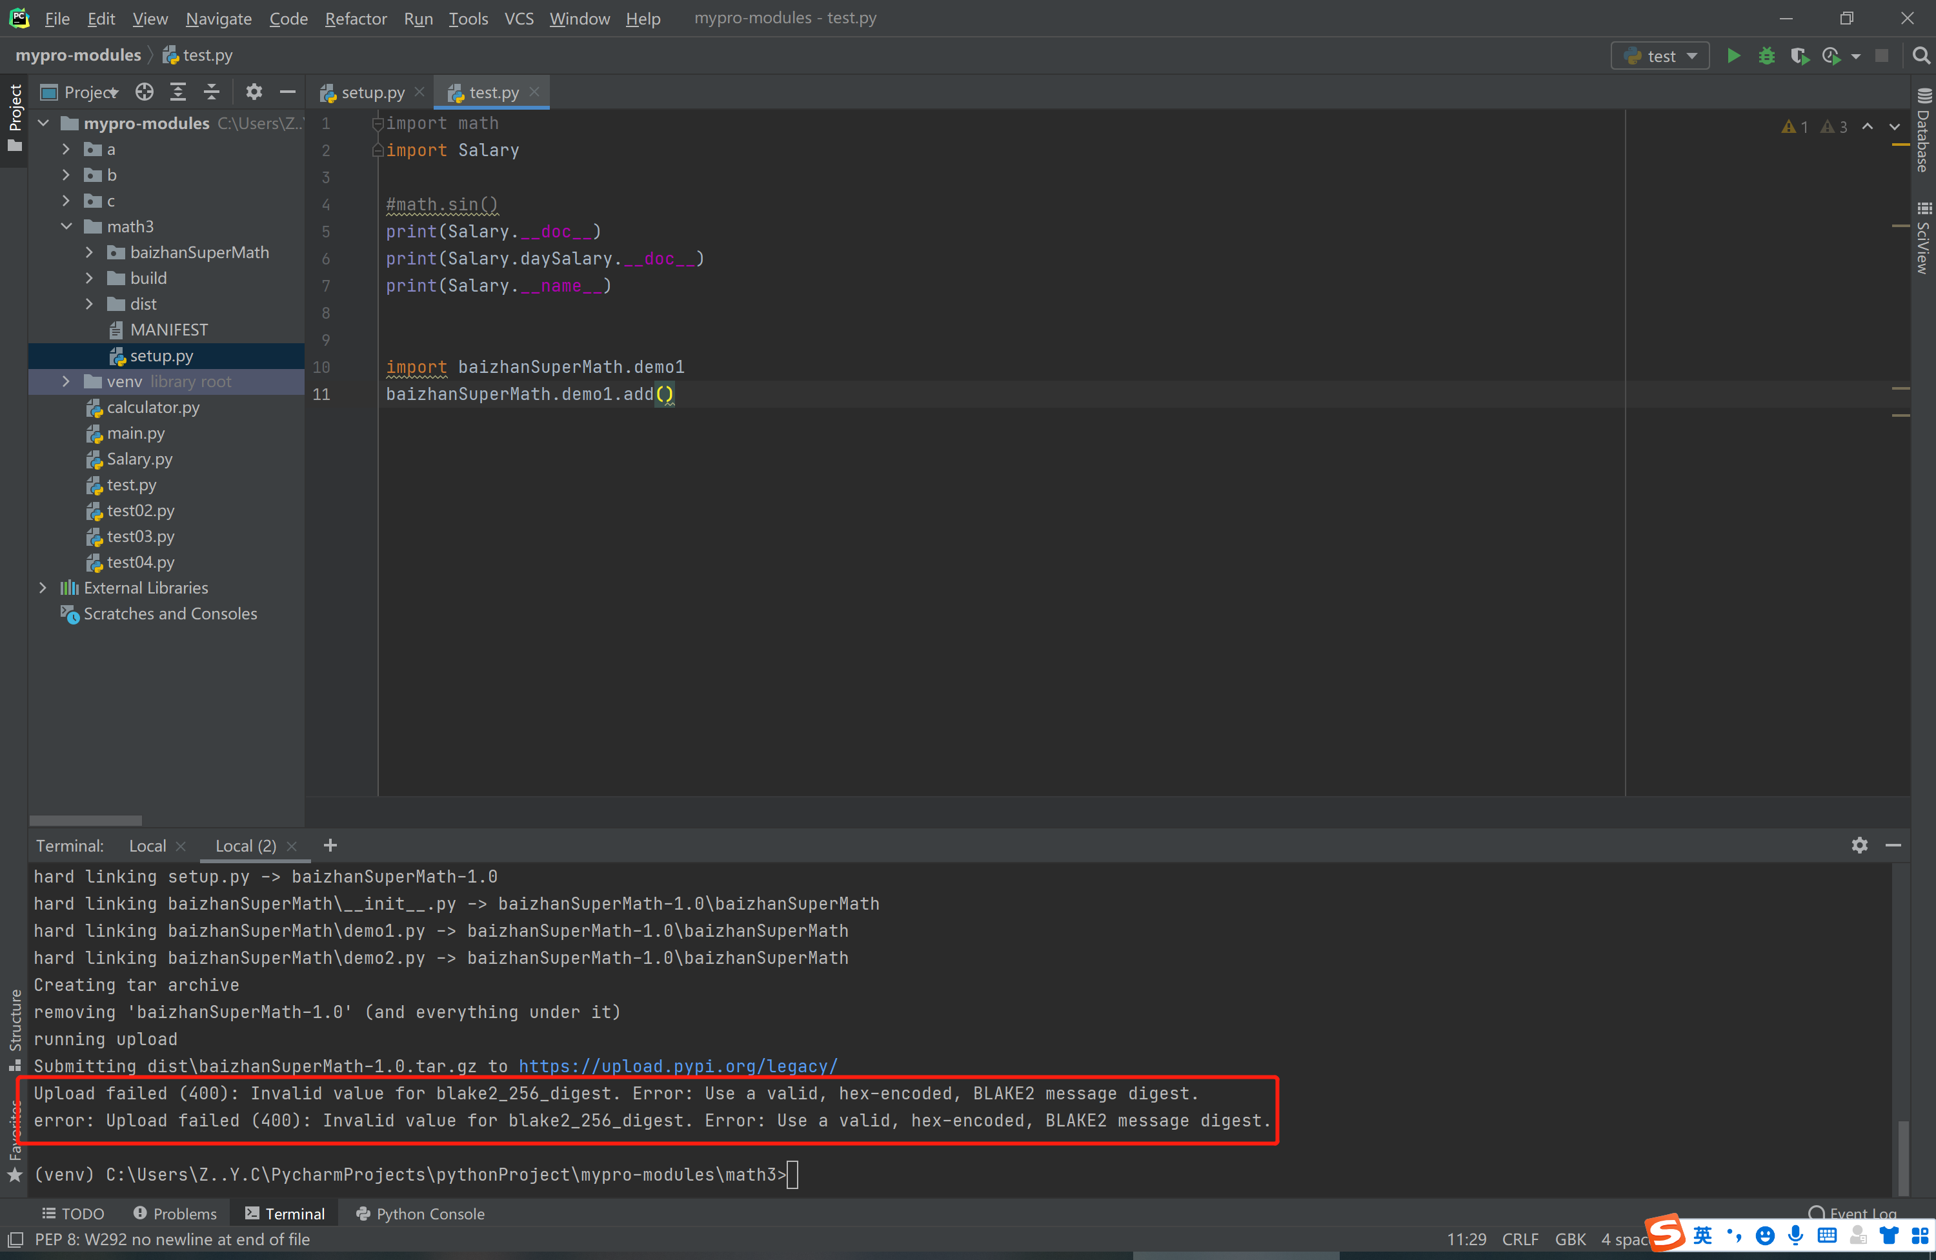Click the terminal command prompt input
Viewport: 1936px width, 1260px height.
[x=792, y=1174]
